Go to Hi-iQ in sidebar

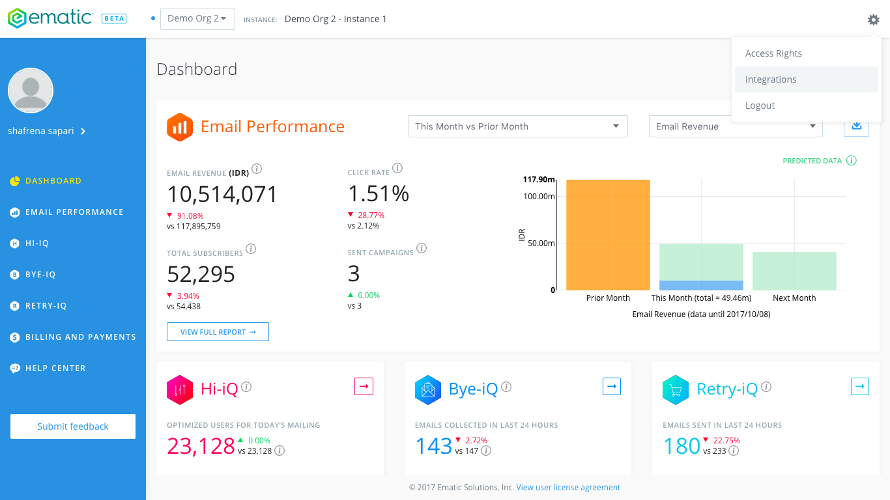coord(37,243)
